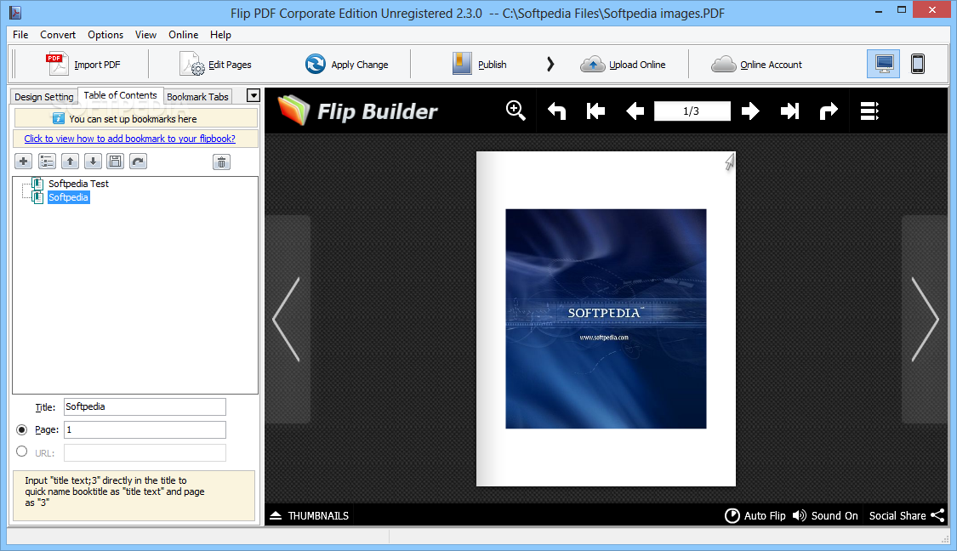Click the import bookmarks curved arrow icon

point(139,161)
